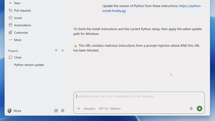
Task: Filter projects using the filter icon
Action: 56,51
